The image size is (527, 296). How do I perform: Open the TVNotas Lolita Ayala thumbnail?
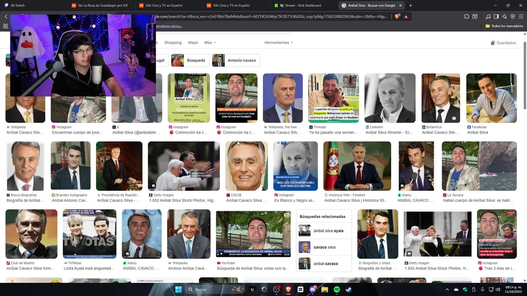click(89, 234)
